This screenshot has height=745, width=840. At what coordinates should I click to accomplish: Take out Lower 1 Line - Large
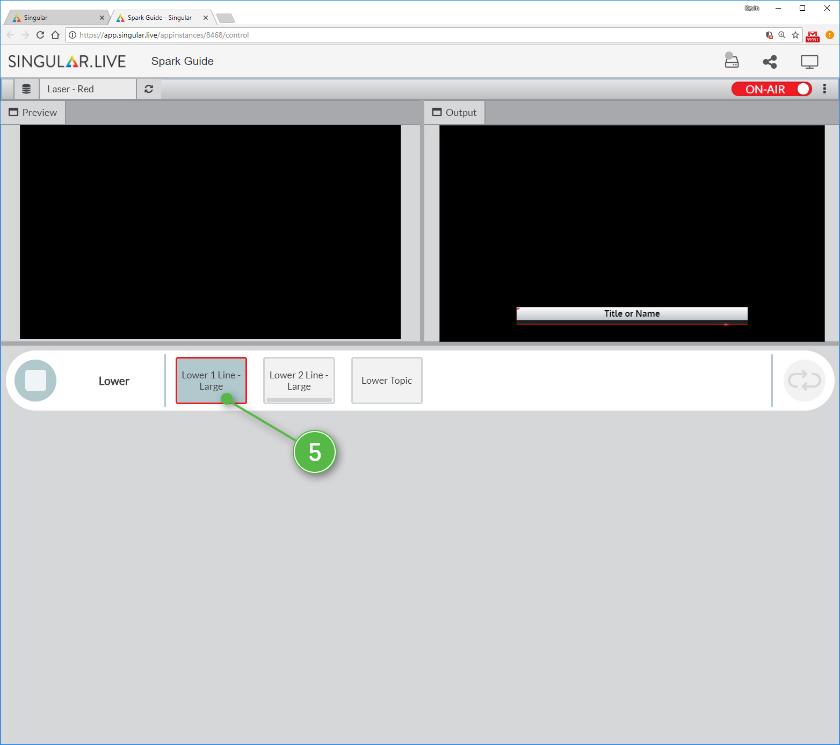coord(211,381)
